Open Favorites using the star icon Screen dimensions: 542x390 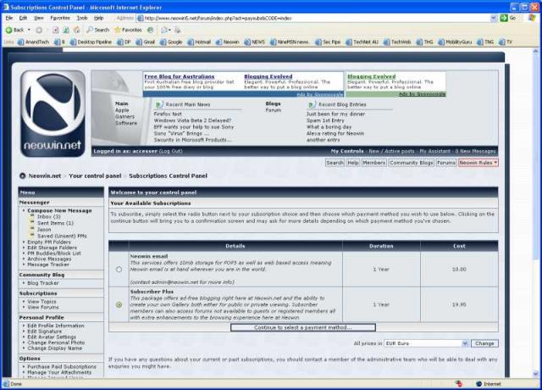(117, 29)
